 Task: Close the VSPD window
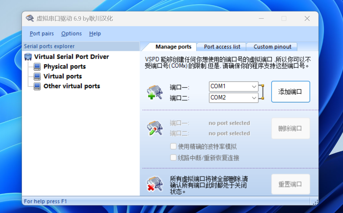coord(307,19)
